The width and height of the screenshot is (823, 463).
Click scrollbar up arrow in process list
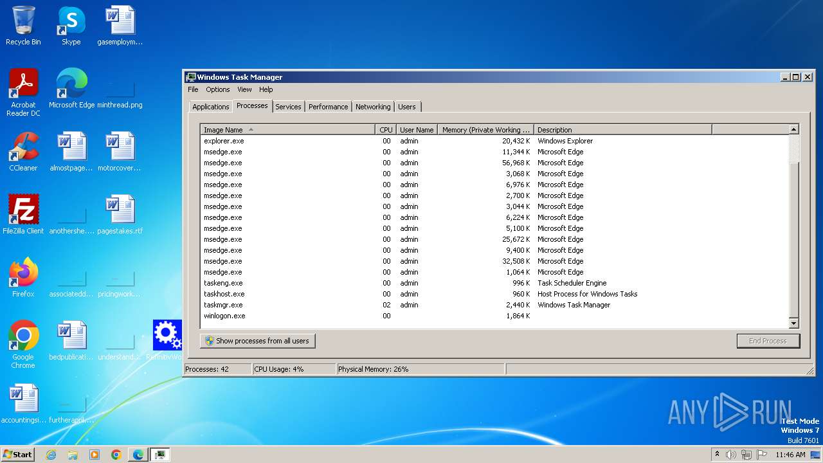pos(794,130)
